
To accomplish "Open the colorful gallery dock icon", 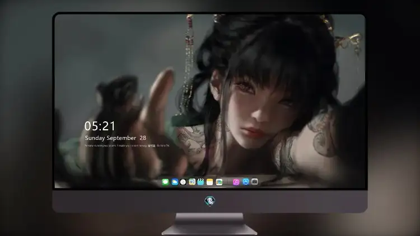I will [219, 182].
